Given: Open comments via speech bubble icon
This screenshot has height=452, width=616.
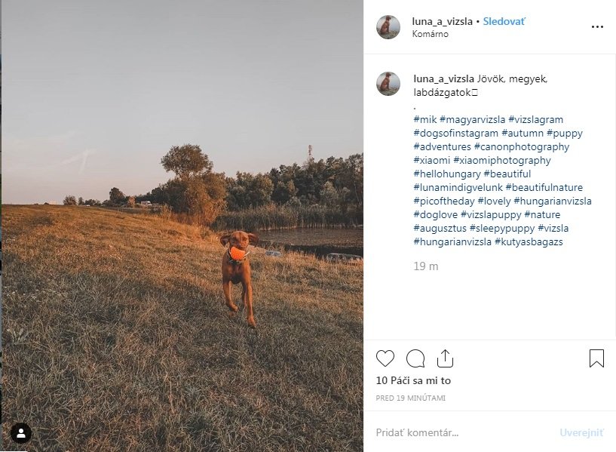Looking at the screenshot, I should click(415, 358).
